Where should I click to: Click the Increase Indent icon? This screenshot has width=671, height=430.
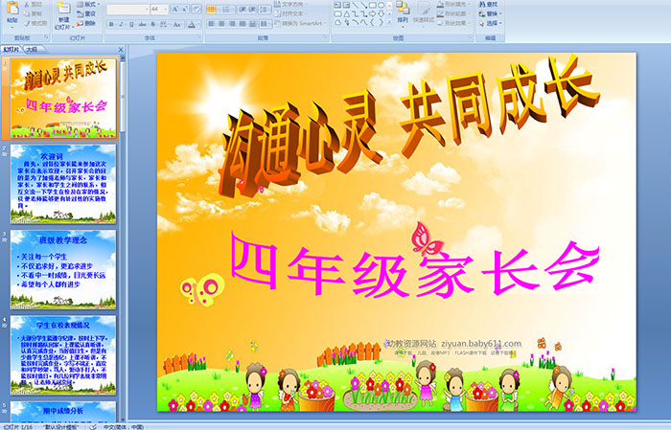[252, 10]
